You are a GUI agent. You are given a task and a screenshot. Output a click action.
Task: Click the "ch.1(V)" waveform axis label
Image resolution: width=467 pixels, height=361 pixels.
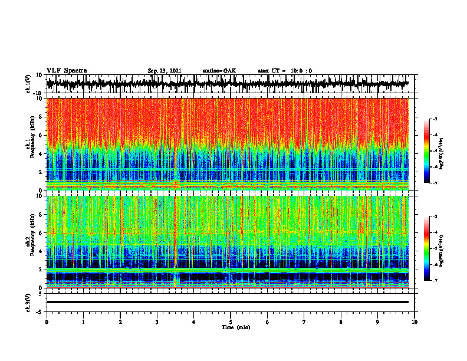(x=28, y=84)
